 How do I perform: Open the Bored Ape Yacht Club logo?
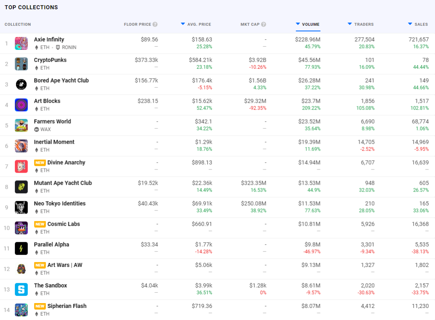point(21,85)
